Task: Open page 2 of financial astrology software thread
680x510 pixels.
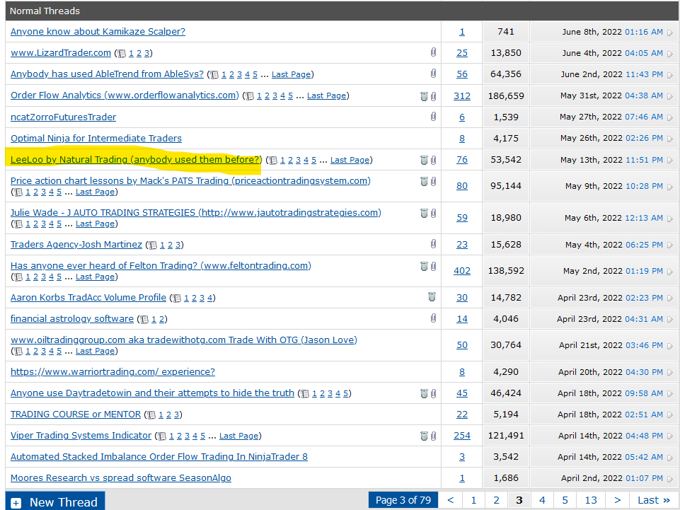Action: pos(161,319)
